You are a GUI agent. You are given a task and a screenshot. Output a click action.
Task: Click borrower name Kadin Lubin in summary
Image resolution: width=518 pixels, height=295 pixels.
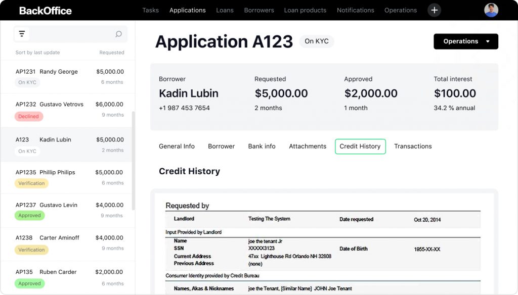tap(188, 93)
